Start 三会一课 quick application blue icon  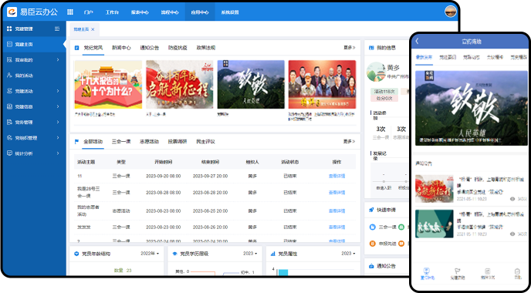(x=372, y=227)
